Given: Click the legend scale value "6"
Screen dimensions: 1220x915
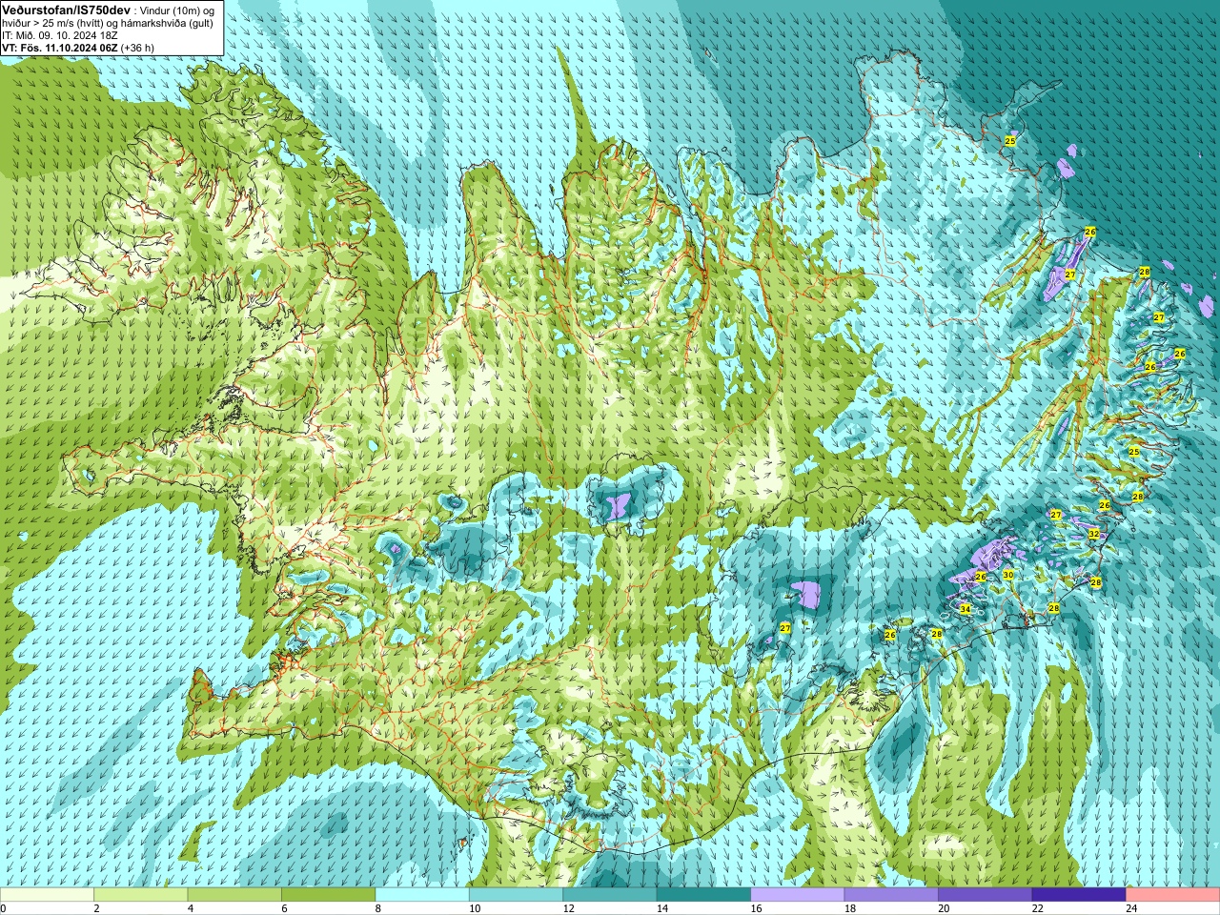Looking at the screenshot, I should pos(284,908).
